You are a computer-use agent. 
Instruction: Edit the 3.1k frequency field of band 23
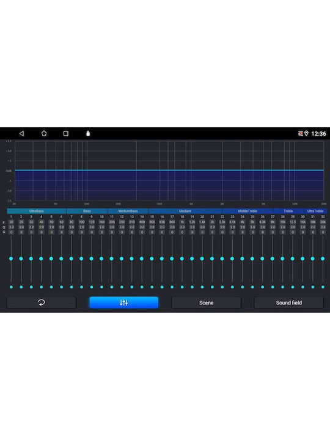pyautogui.click(x=232, y=222)
